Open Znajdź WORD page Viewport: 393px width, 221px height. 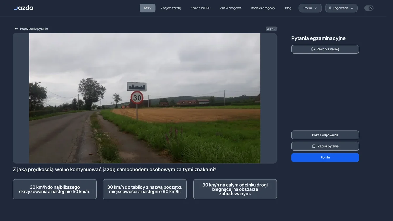200,8
